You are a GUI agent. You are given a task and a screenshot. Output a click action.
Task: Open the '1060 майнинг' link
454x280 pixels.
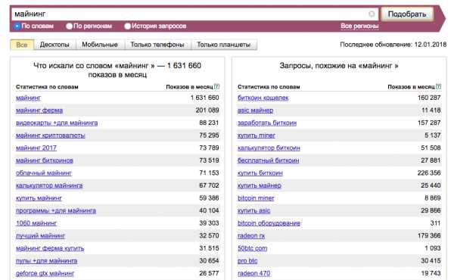coord(36,223)
